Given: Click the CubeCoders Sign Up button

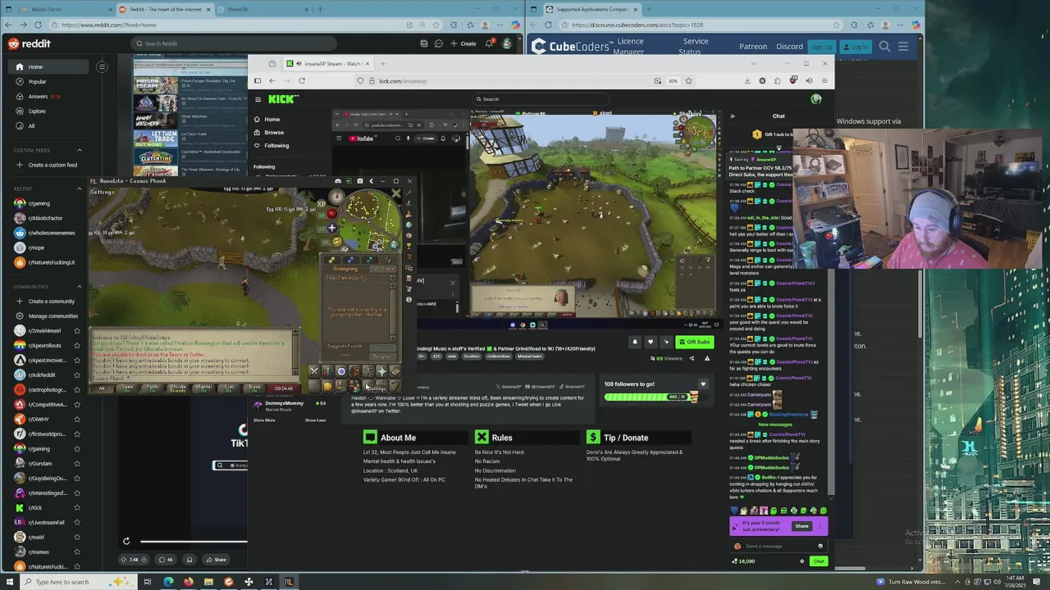Looking at the screenshot, I should pyautogui.click(x=821, y=47).
